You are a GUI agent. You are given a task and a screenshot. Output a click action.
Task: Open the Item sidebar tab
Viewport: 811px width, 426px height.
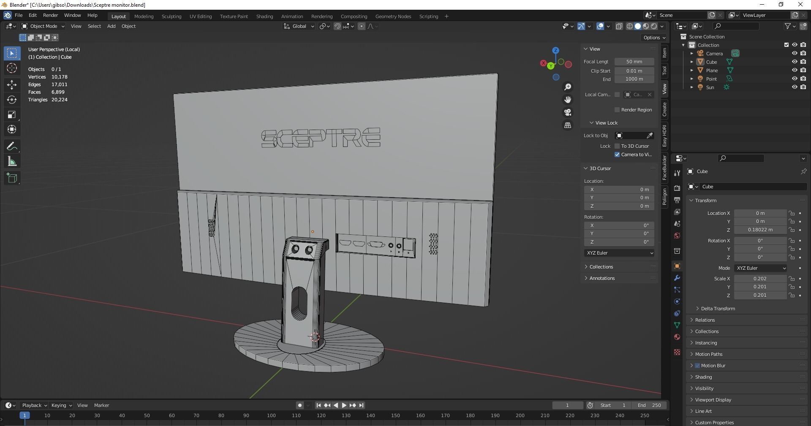pyautogui.click(x=664, y=52)
